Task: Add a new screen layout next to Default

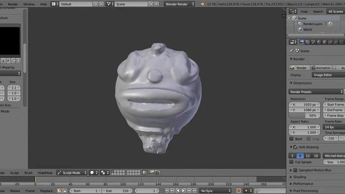Action: 96,4
